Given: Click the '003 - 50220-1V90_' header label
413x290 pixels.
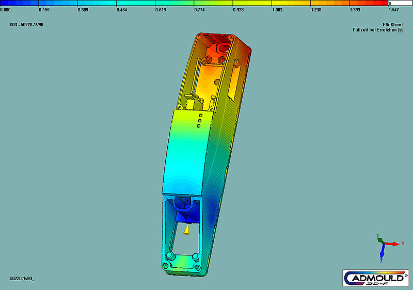Looking at the screenshot, I should 28,25.
